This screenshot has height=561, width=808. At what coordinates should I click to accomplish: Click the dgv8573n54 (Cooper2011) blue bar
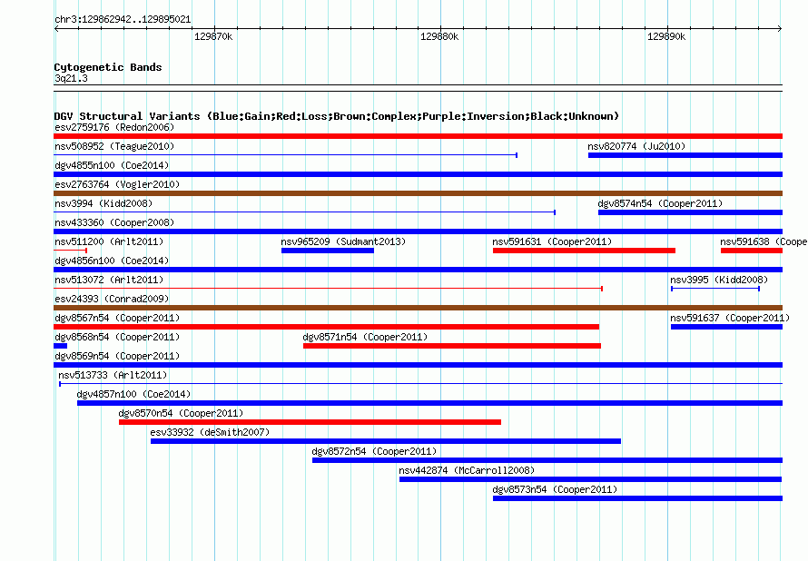(637, 498)
